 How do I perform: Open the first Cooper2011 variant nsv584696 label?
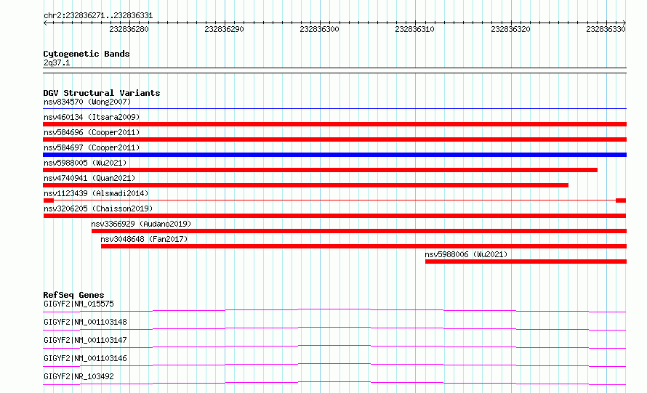pos(92,132)
